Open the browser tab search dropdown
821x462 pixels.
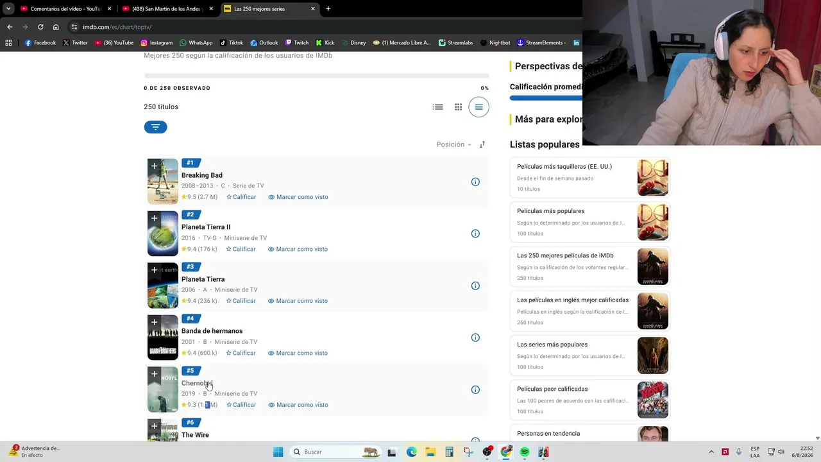click(x=8, y=9)
